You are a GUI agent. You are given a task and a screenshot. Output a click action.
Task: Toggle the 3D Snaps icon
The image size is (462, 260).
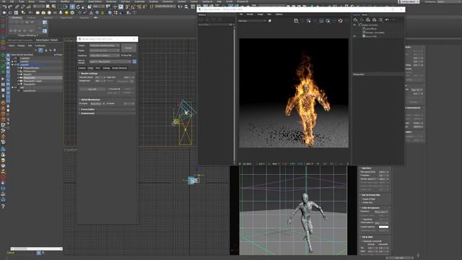(x=127, y=6)
